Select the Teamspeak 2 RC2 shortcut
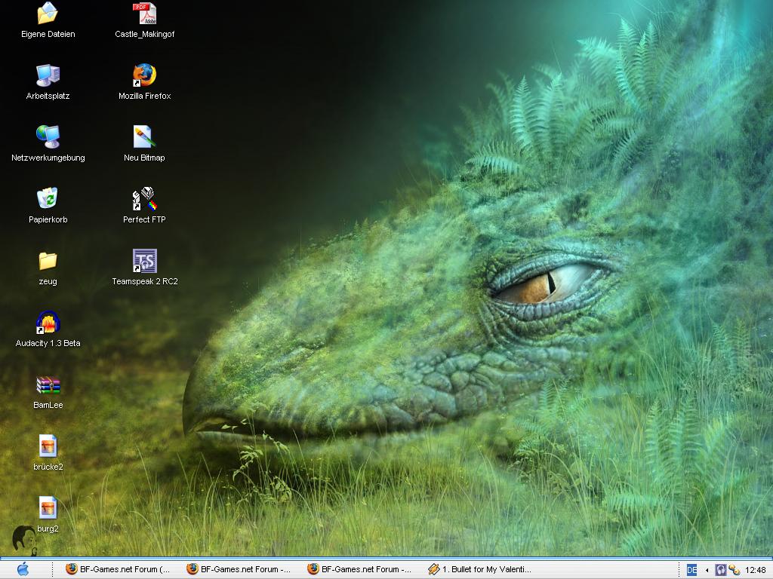This screenshot has width=773, height=579. 144,261
